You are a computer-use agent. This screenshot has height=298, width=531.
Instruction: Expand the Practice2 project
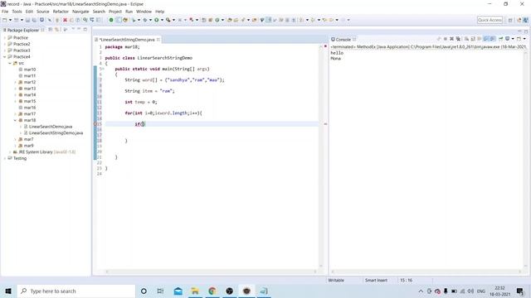(5, 44)
